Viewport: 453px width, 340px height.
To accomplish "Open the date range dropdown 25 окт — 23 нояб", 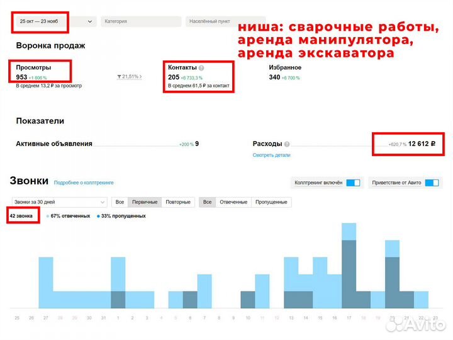I will (55, 21).
